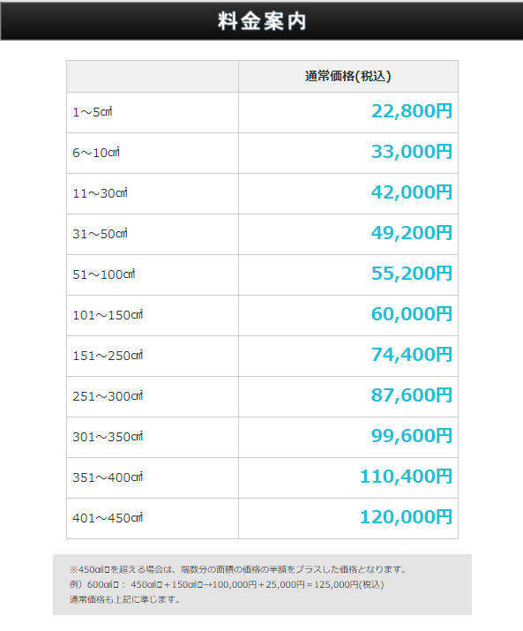The image size is (523, 631).
Task: Select the 55,200円 price
Action: click(412, 274)
